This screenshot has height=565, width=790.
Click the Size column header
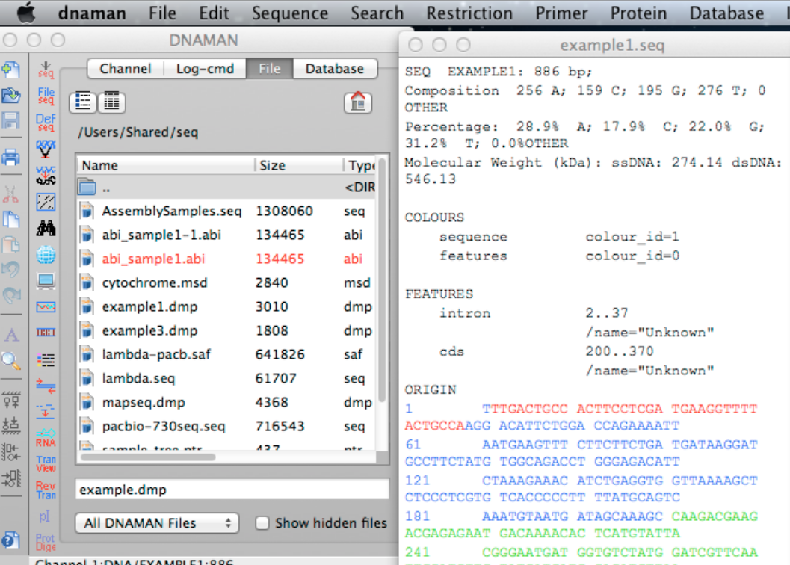299,165
